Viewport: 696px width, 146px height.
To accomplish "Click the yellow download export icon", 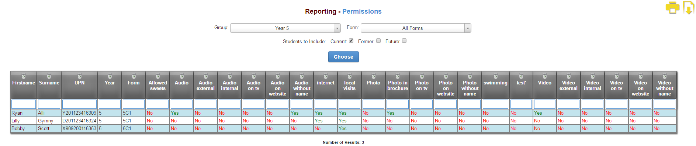I will [689, 7].
